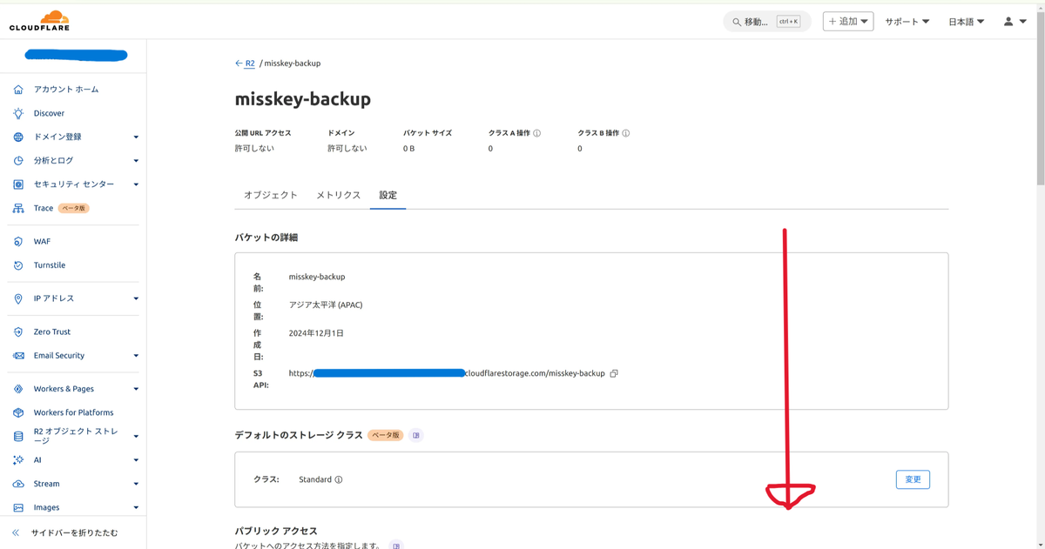This screenshot has width=1045, height=549.
Task: Expand セキュリティ センター submenu arrow
Action: pyautogui.click(x=136, y=184)
